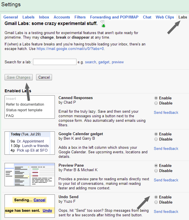Click the Cancel button
This screenshot has height=220, width=189.
[44, 77]
